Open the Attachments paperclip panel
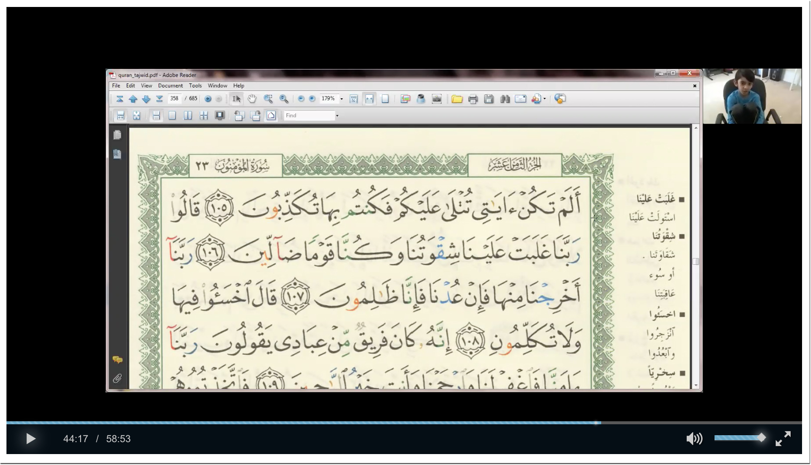The image size is (811, 465). (x=117, y=379)
